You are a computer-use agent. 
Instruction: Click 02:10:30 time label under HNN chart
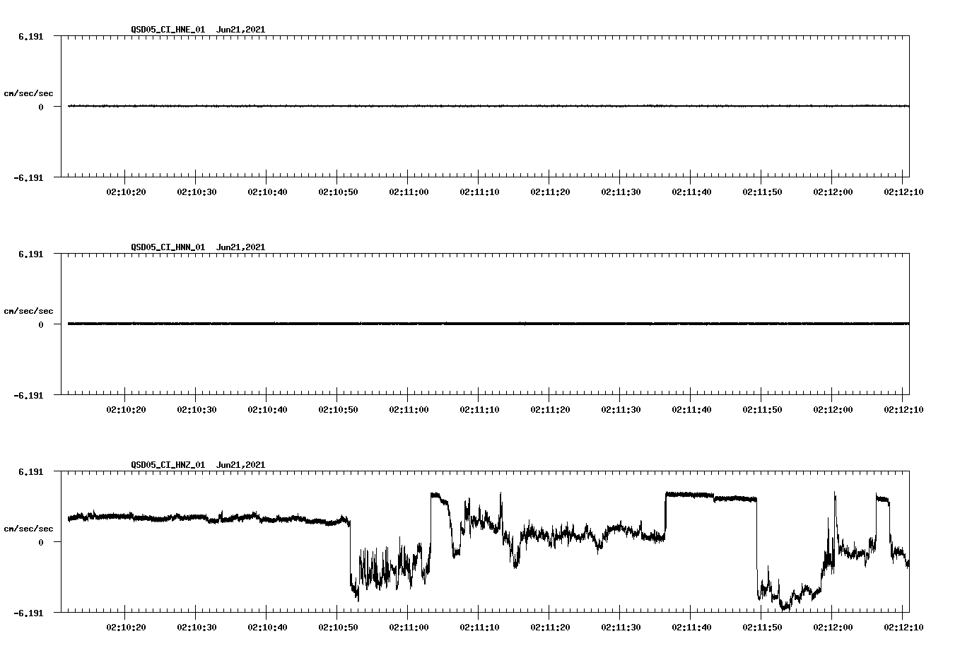pos(197,409)
